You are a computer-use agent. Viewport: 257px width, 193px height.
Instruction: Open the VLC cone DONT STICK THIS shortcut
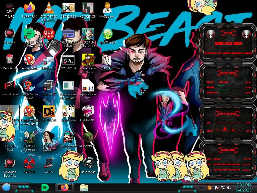[49, 12]
